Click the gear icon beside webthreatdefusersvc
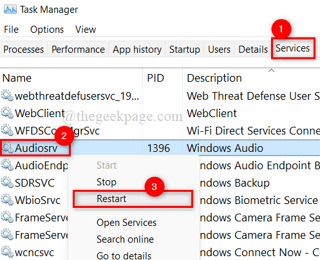 coord(7,95)
